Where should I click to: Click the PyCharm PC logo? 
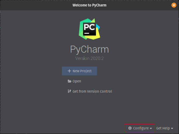tap(89, 29)
